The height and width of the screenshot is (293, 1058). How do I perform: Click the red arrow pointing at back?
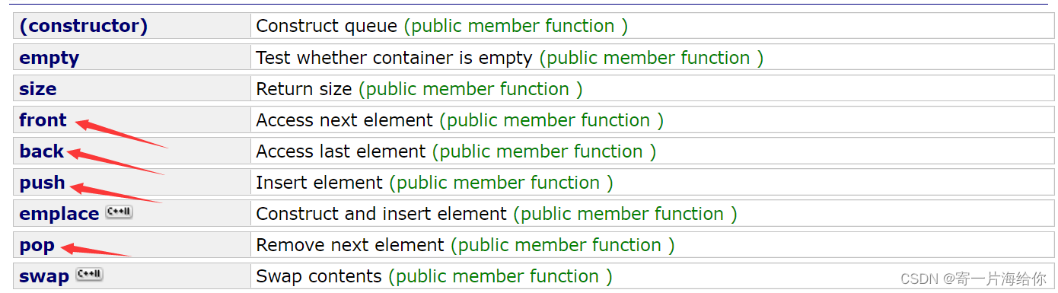pyautogui.click(x=116, y=162)
